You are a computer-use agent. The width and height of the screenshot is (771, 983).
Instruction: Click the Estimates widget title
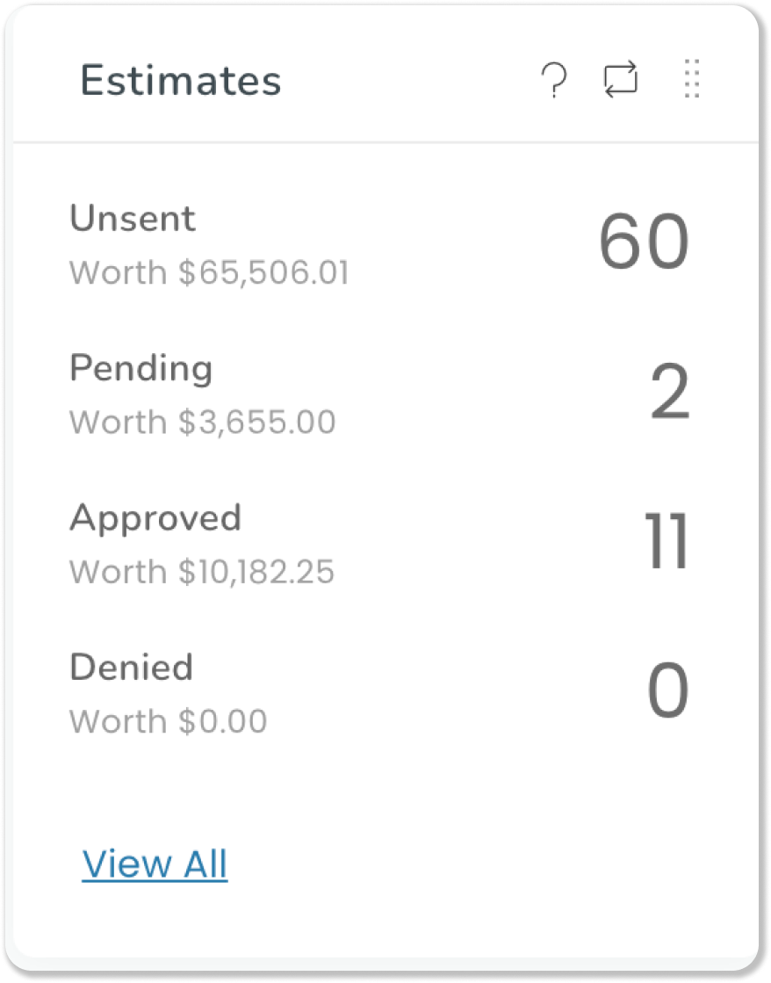pyautogui.click(x=181, y=80)
